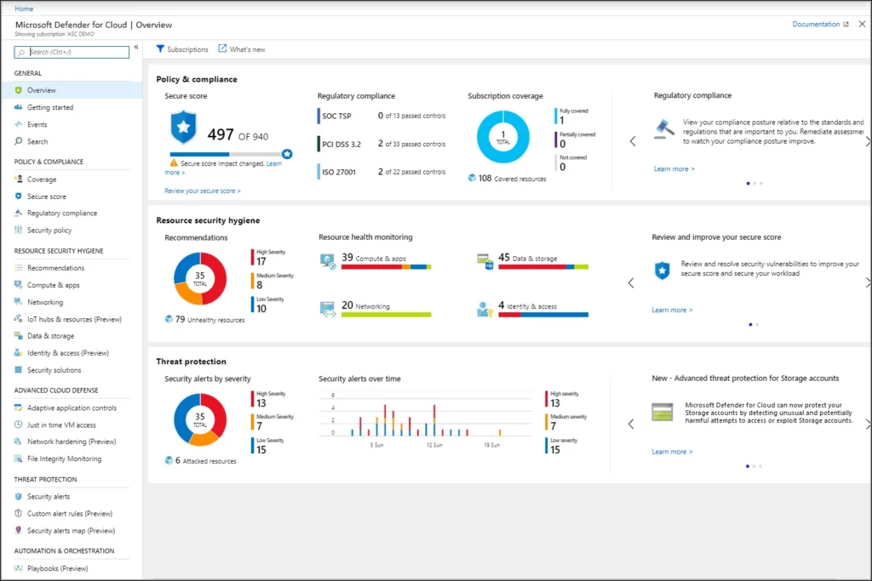Click the secure score shield icon
This screenshot has width=872, height=581.
tap(183, 128)
